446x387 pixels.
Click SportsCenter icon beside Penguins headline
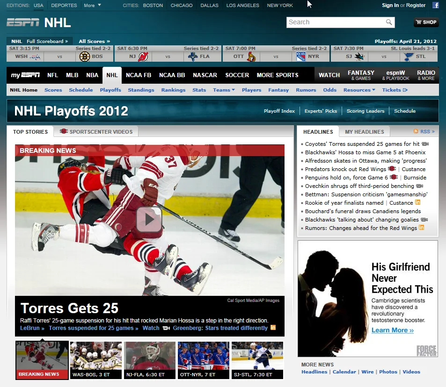pos(394,177)
